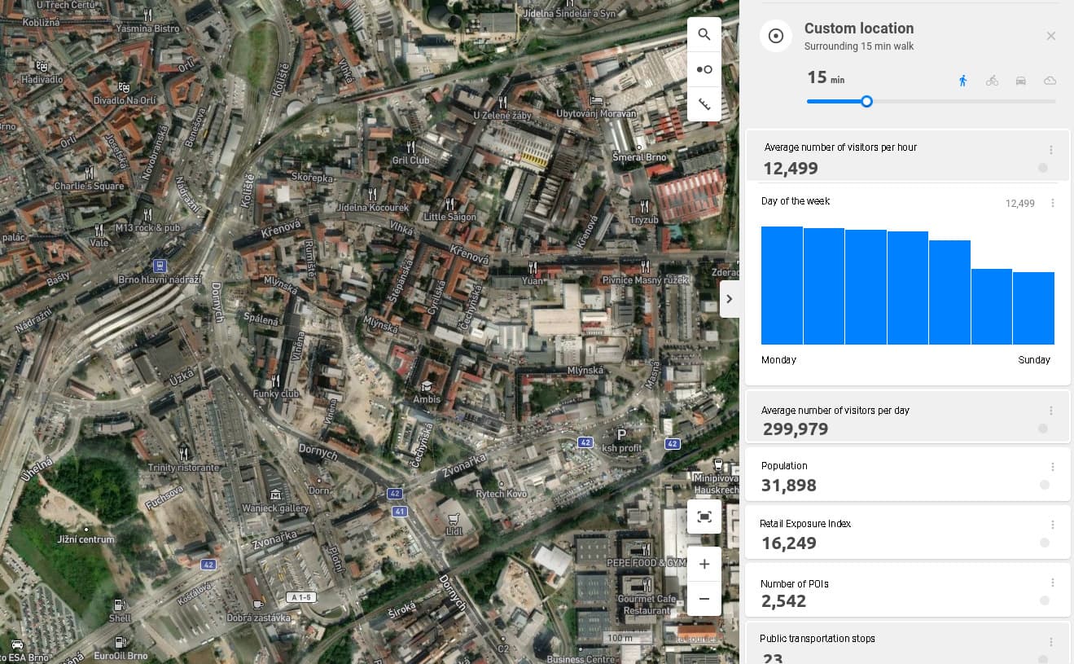Image resolution: width=1074 pixels, height=664 pixels.
Task: Switch travel mode to cycling
Action: (x=992, y=81)
